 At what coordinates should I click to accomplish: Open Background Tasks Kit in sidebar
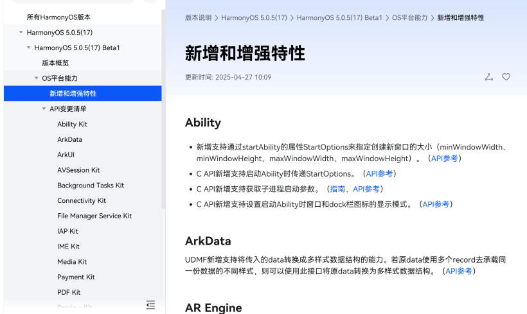[x=91, y=186]
